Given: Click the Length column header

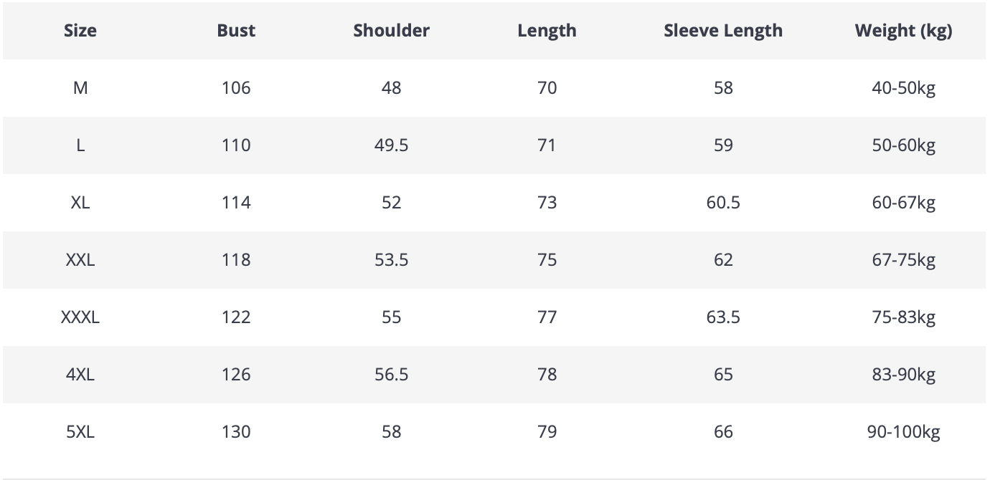Looking at the screenshot, I should (x=547, y=31).
